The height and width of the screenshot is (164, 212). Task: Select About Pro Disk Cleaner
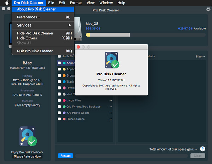[x=43, y=9]
